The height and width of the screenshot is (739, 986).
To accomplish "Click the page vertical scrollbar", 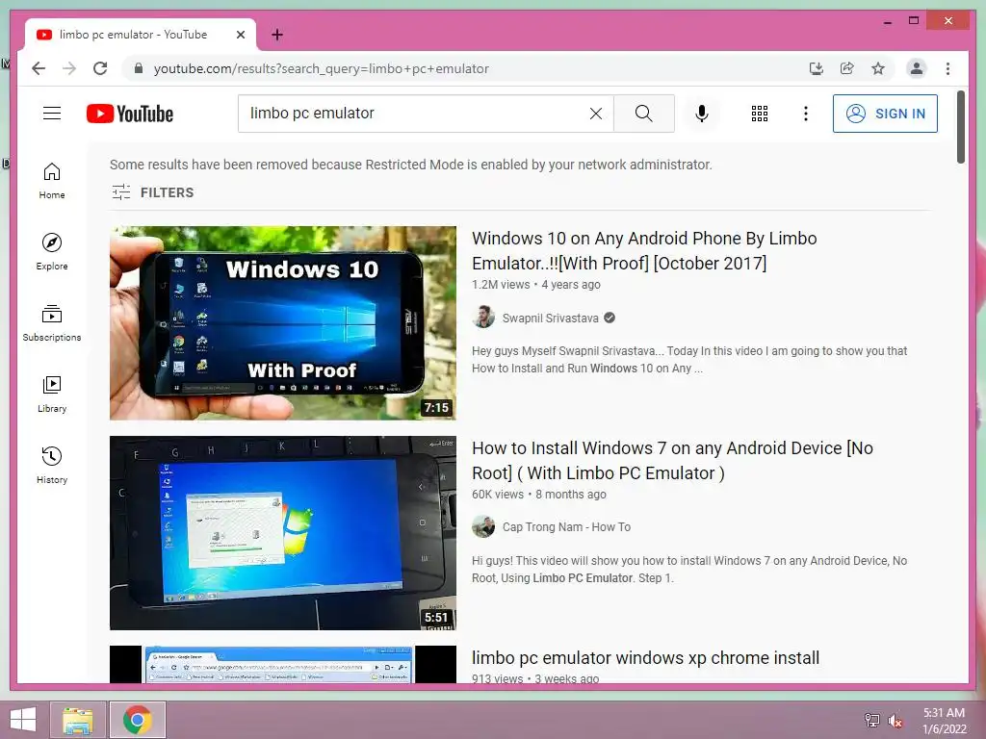I will [x=960, y=128].
